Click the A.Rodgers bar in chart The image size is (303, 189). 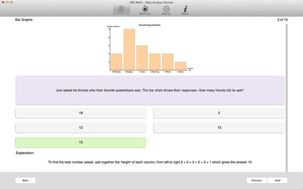click(129, 50)
